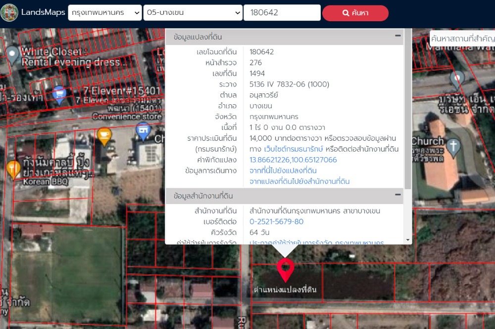Click the survey page value 276
The width and height of the screenshot is (495, 329).
(x=255, y=62)
